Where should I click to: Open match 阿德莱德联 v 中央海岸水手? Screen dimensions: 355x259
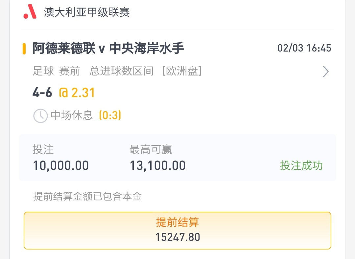click(108, 48)
